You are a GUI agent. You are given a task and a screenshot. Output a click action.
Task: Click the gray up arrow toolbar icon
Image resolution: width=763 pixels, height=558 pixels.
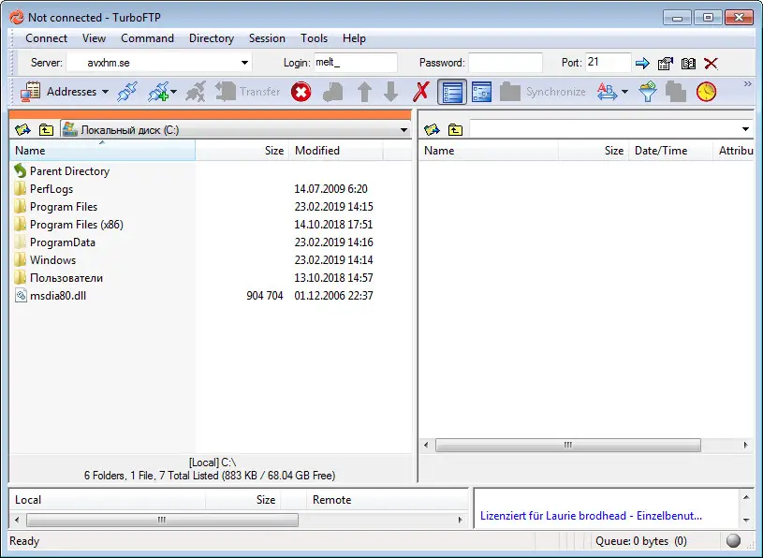(x=364, y=92)
